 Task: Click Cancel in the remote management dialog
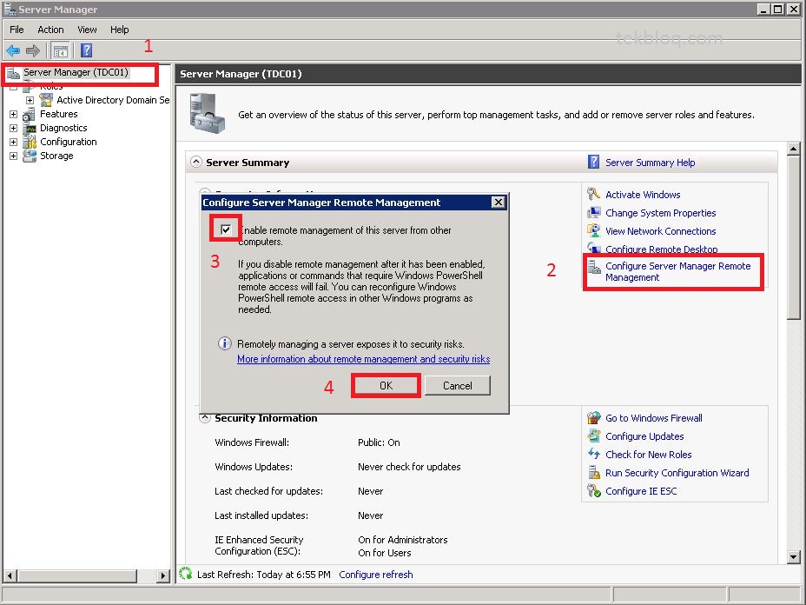coord(458,385)
